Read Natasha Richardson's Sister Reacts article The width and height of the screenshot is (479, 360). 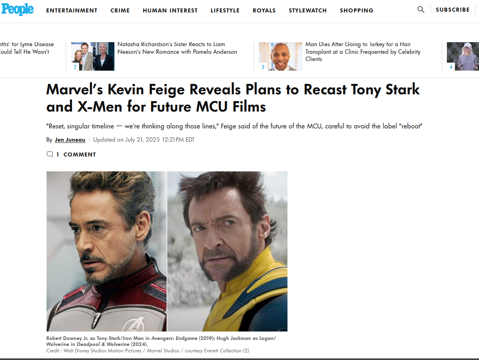pyautogui.click(x=177, y=48)
